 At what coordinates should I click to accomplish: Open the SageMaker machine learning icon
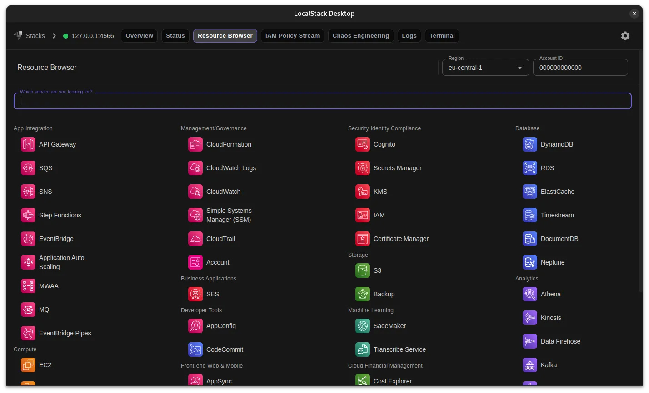pos(362,326)
